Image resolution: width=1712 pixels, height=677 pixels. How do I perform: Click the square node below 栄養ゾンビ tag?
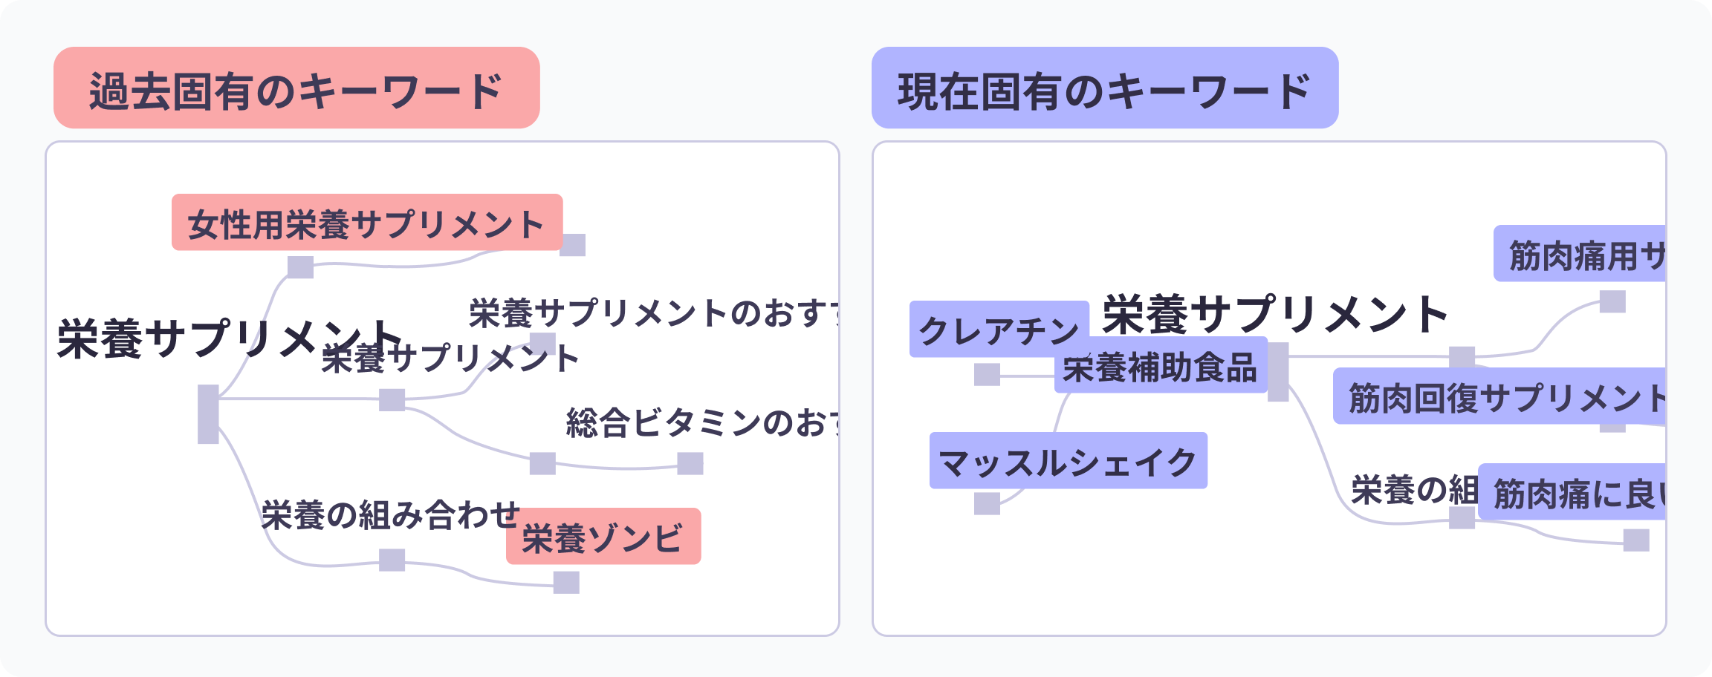click(x=566, y=583)
